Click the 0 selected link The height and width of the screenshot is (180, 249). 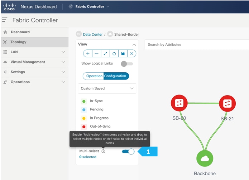click(88, 157)
